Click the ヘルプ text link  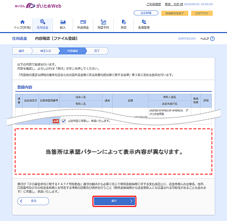coord(205,39)
